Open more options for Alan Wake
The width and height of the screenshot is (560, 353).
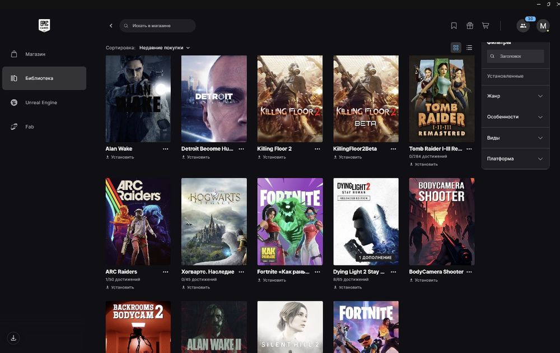pos(165,149)
